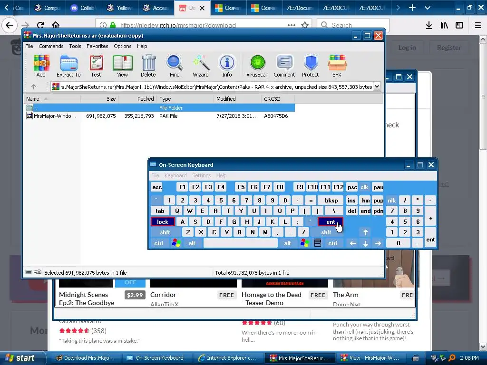Sort by CRC32 column header
Viewport: 487px width, 365px height.
278,99
